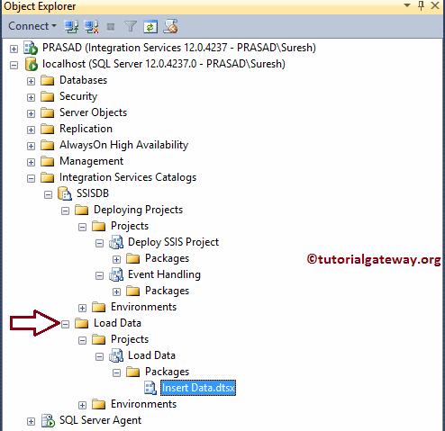Click the SQL Server Agent icon
This screenshot has width=445, height=431.
[48, 420]
